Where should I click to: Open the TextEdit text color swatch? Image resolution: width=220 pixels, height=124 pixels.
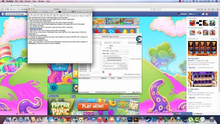(59, 12)
